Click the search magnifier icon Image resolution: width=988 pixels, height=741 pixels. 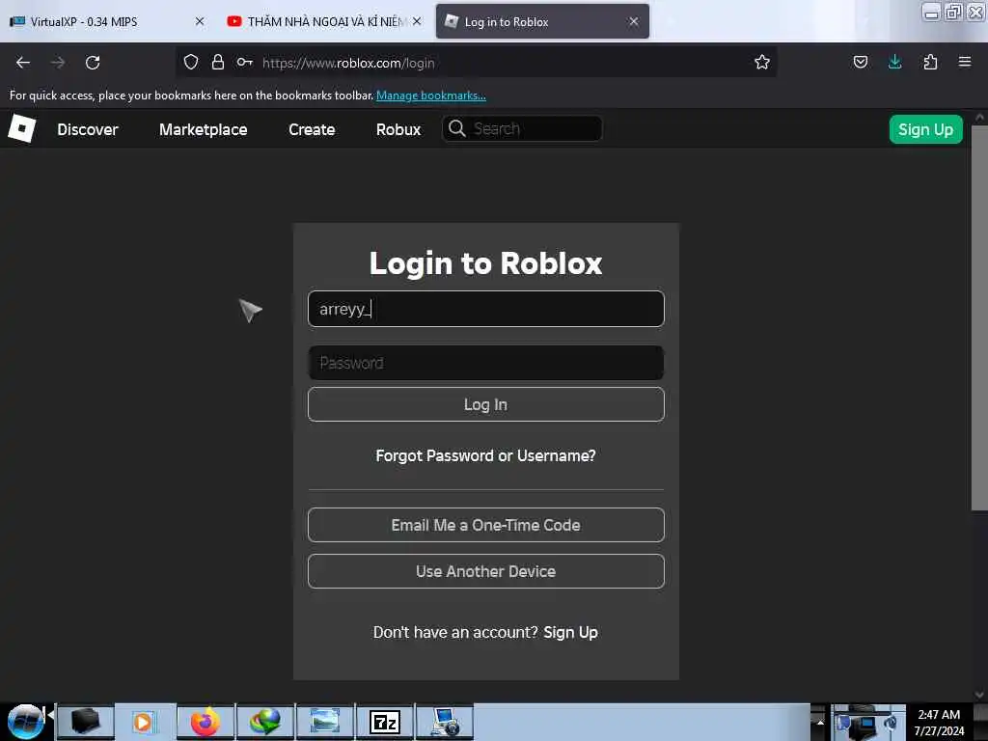(456, 128)
